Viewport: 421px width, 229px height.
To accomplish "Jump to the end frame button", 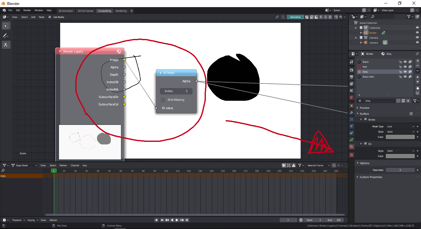I will pos(187,220).
